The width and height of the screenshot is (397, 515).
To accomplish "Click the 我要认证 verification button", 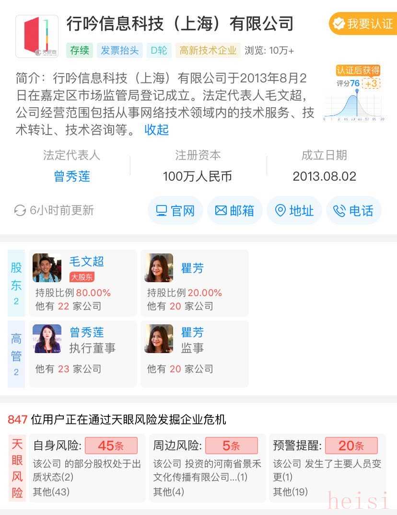I will [x=363, y=23].
